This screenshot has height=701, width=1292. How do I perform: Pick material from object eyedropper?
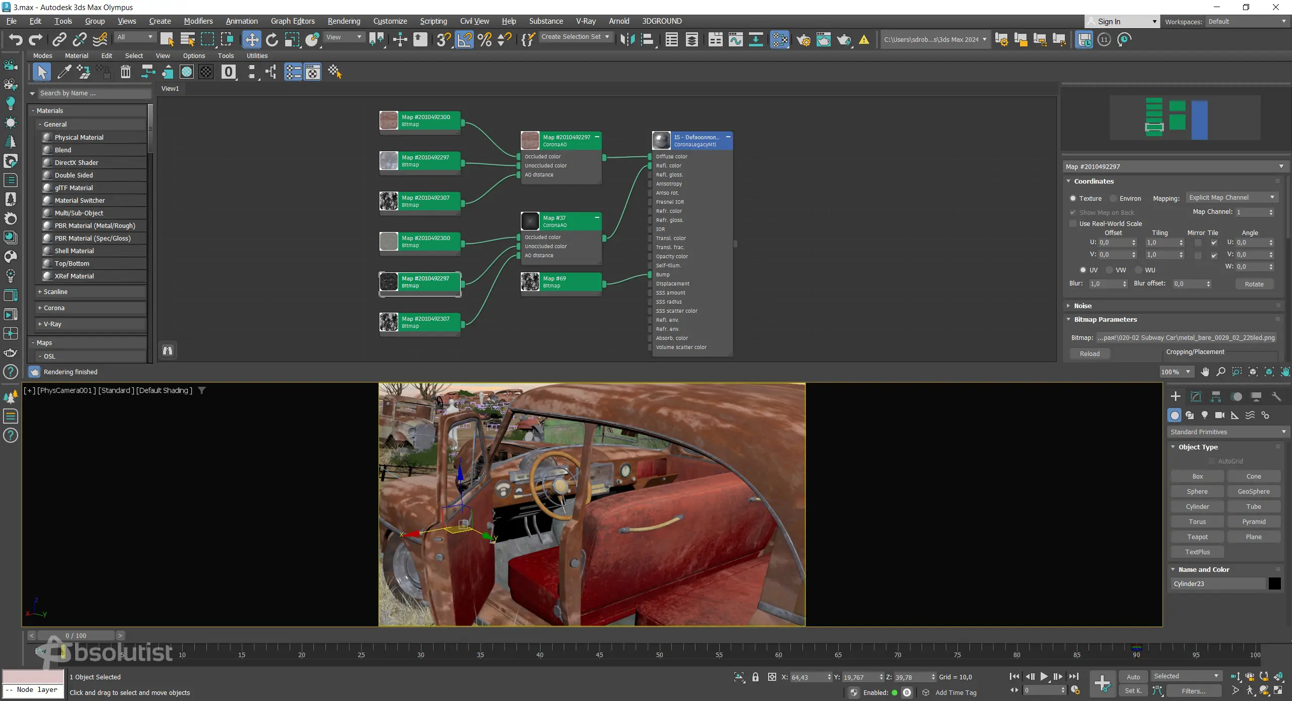click(64, 72)
